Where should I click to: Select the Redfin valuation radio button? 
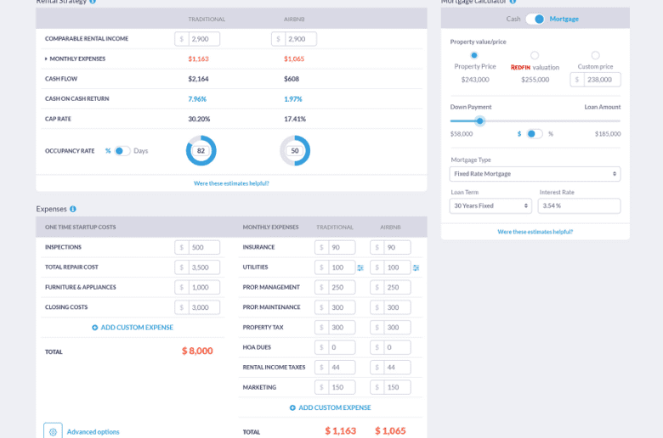[535, 55]
